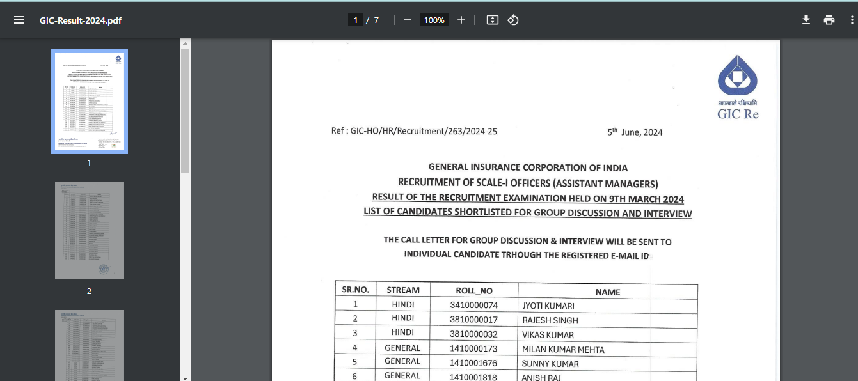
Task: Click the page number input field
Action: click(x=355, y=20)
